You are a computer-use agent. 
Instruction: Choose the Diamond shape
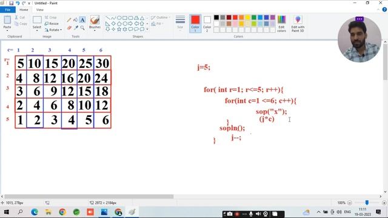point(113,24)
